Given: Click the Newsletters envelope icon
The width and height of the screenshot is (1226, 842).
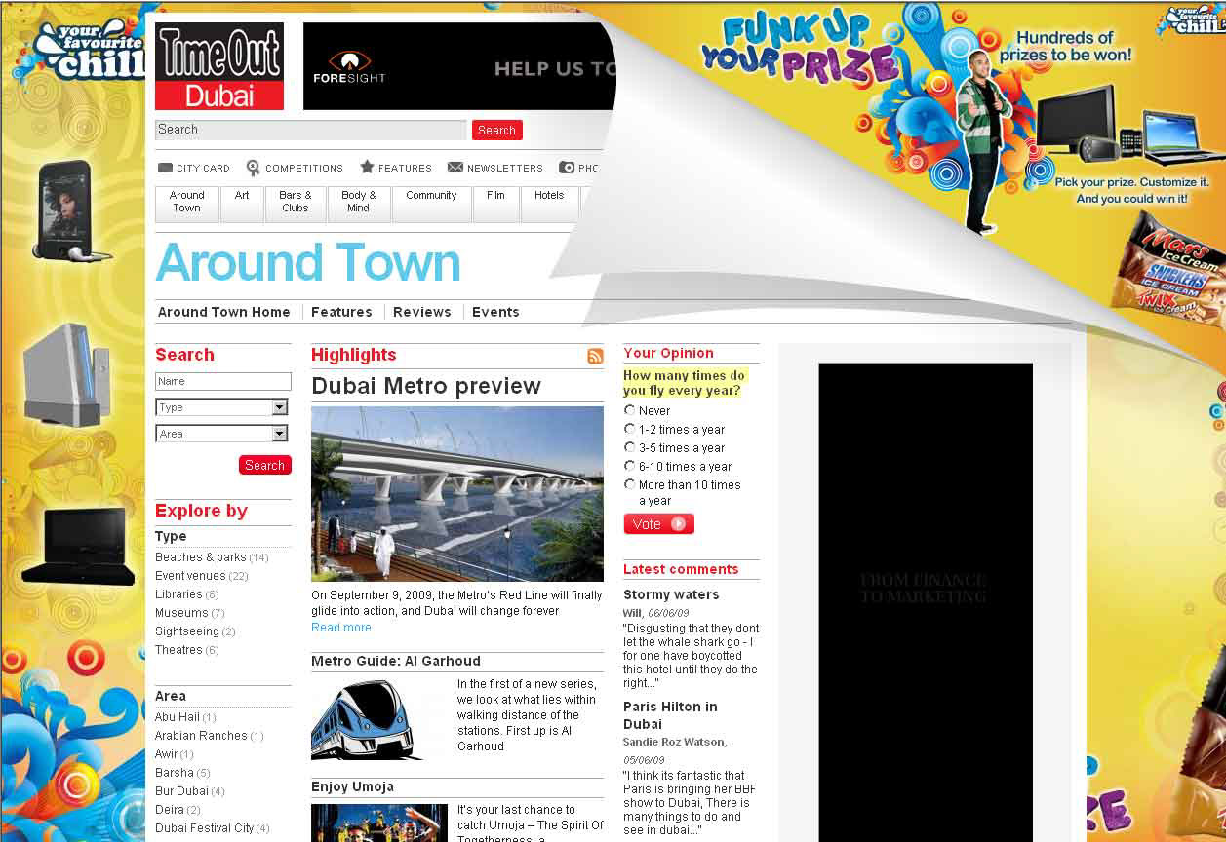Looking at the screenshot, I should 455,168.
